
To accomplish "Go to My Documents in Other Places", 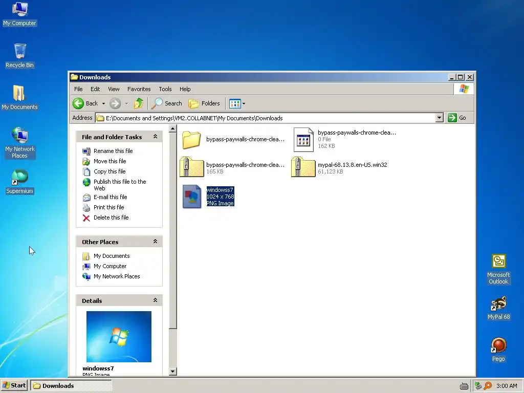I will click(x=111, y=256).
